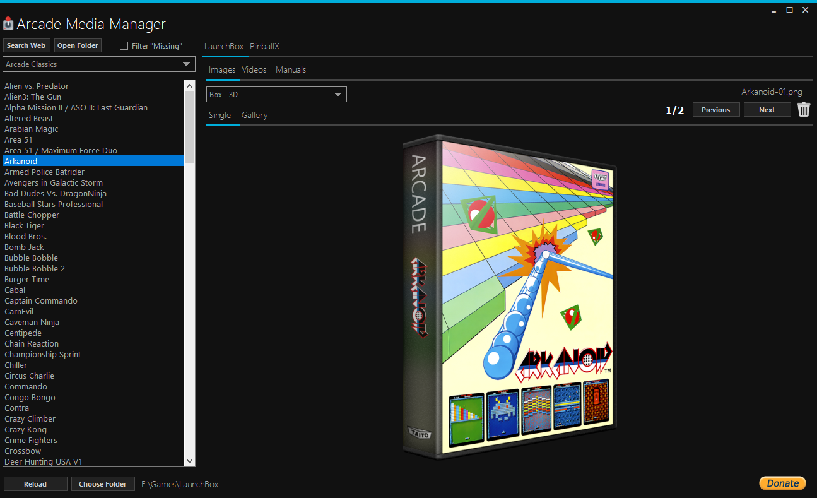
Task: Click the game list scrollbar thumb
Action: [190, 126]
